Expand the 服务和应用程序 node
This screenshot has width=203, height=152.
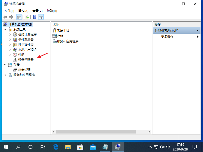pos(6,75)
